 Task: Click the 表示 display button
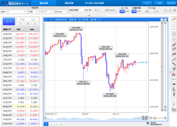tap(98, 10)
